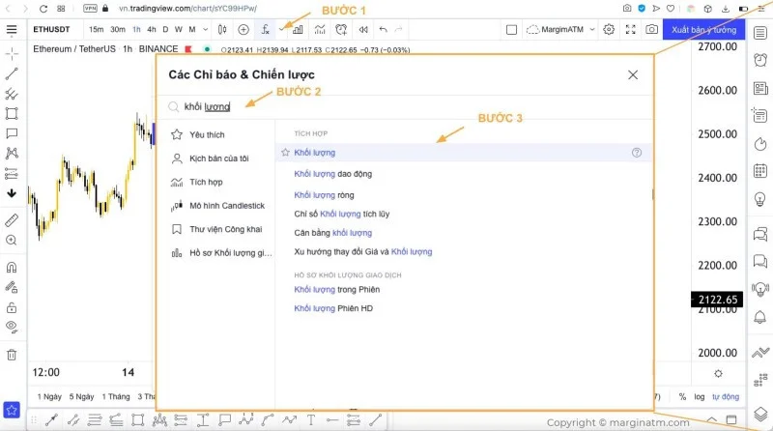Toggle hide all drawings eye icon
773x431 pixels.
click(12, 327)
